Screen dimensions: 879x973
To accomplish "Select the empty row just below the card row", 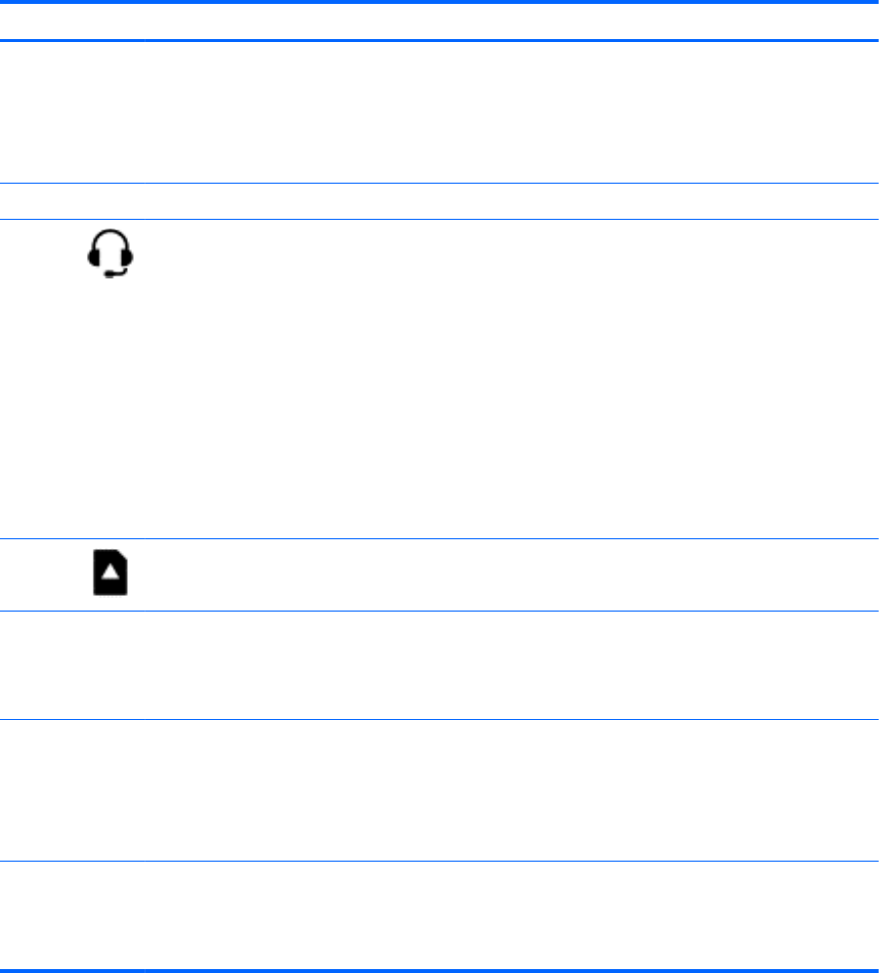I will coord(439,665).
